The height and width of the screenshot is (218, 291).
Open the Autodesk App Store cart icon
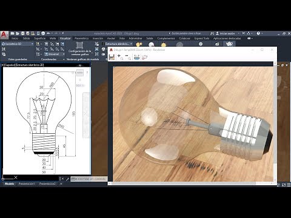[243, 33]
